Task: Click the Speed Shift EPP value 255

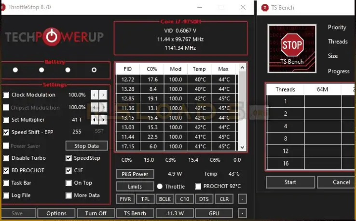Action: (x=76, y=132)
